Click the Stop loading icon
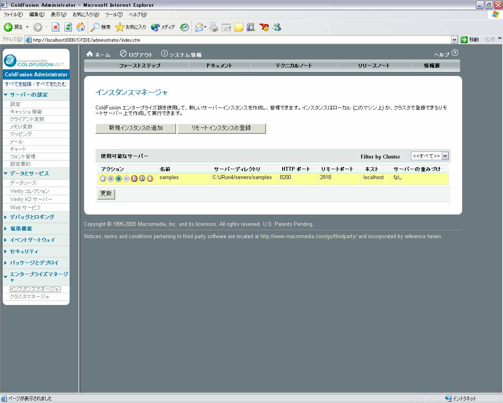This screenshot has height=403, width=503. 56,27
